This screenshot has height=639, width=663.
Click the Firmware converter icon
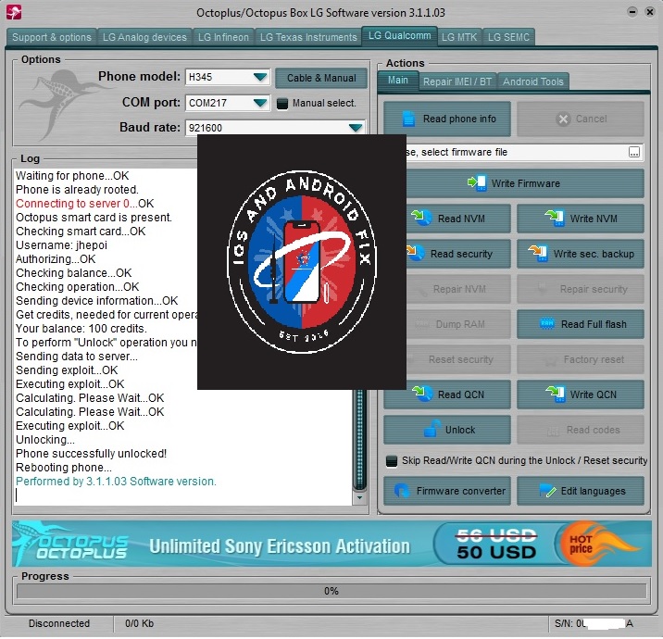[401, 491]
